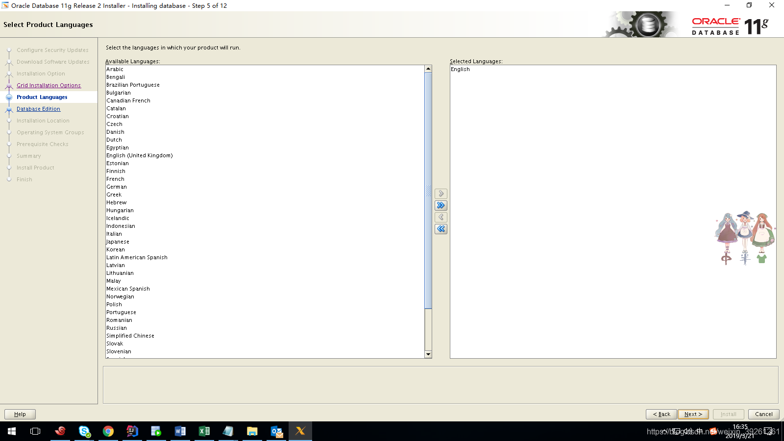Show hidden system tray icons

pyautogui.click(x=664, y=431)
